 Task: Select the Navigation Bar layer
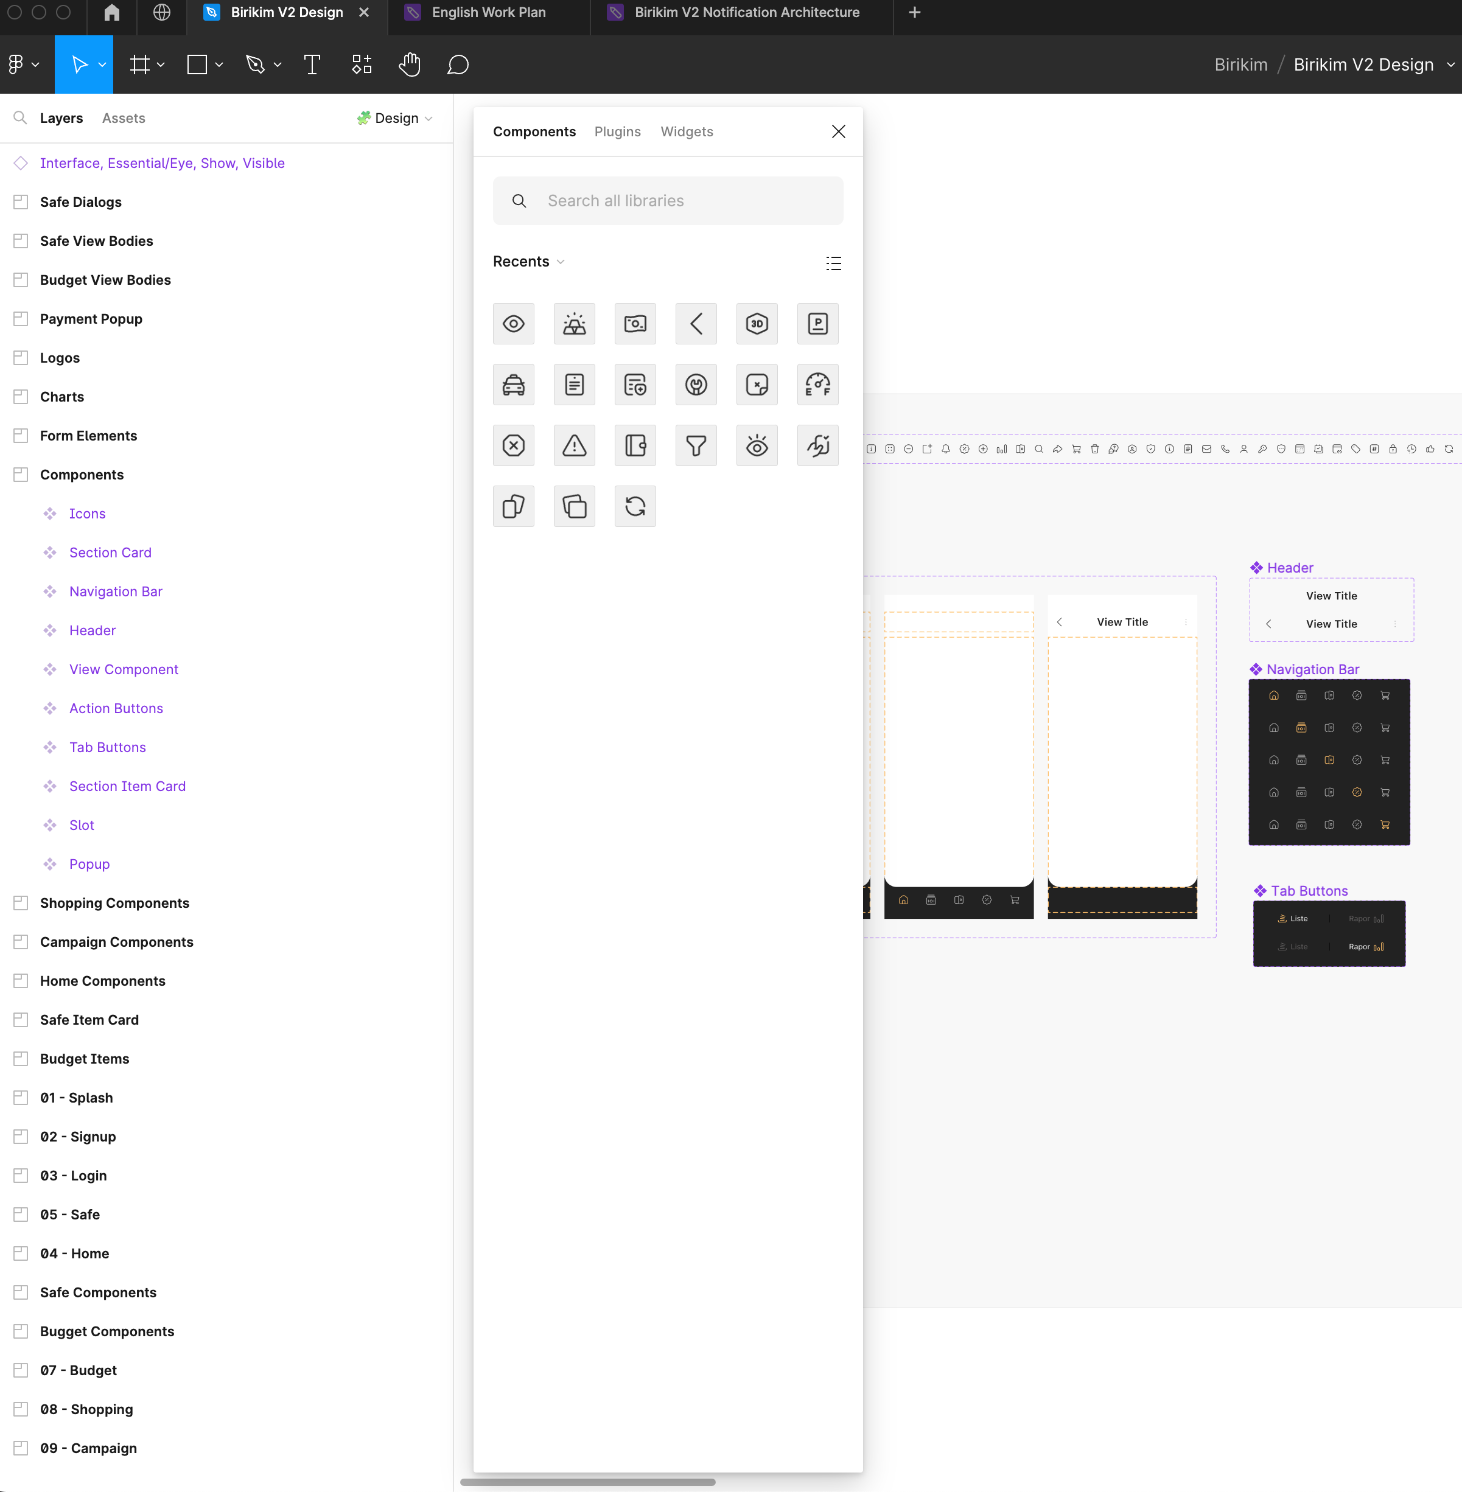pyautogui.click(x=115, y=591)
